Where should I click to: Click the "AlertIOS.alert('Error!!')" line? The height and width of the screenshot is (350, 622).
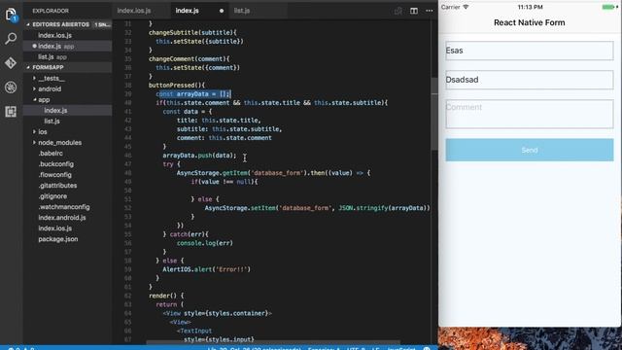click(207, 269)
